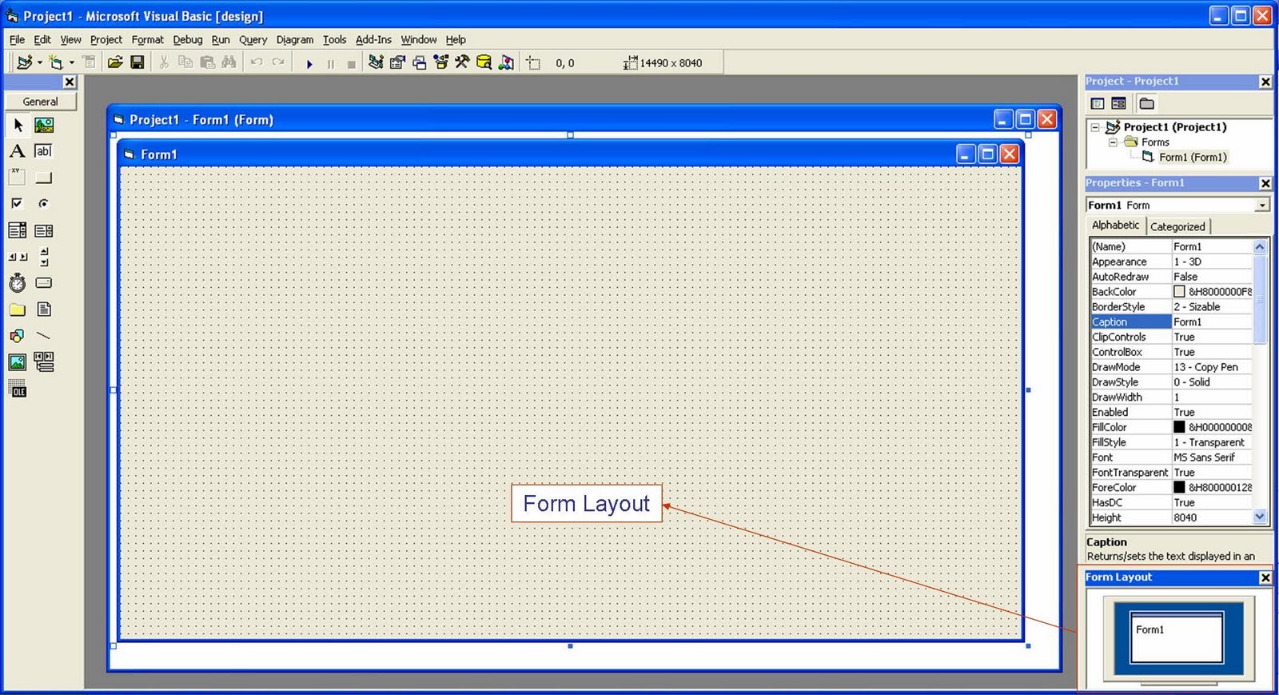Close the Form Layout panel
The height and width of the screenshot is (695, 1279).
click(1265, 577)
